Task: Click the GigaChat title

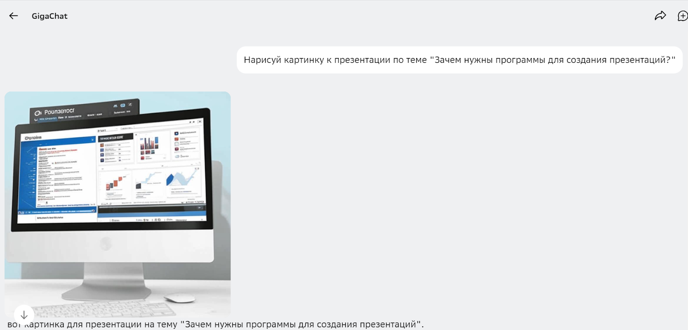Action: (x=49, y=16)
